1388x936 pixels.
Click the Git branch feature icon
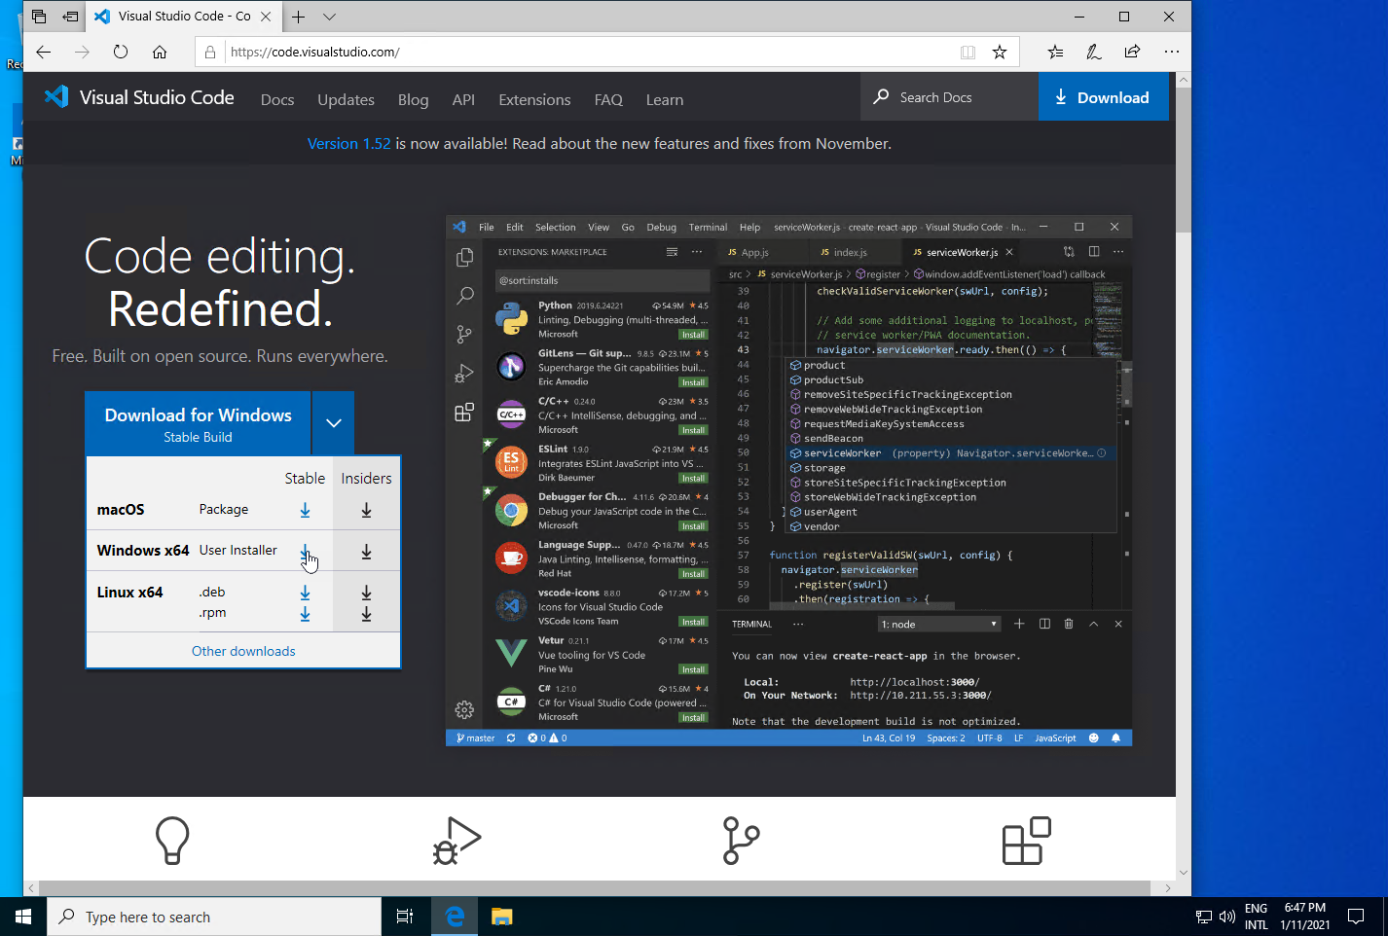pyautogui.click(x=741, y=841)
